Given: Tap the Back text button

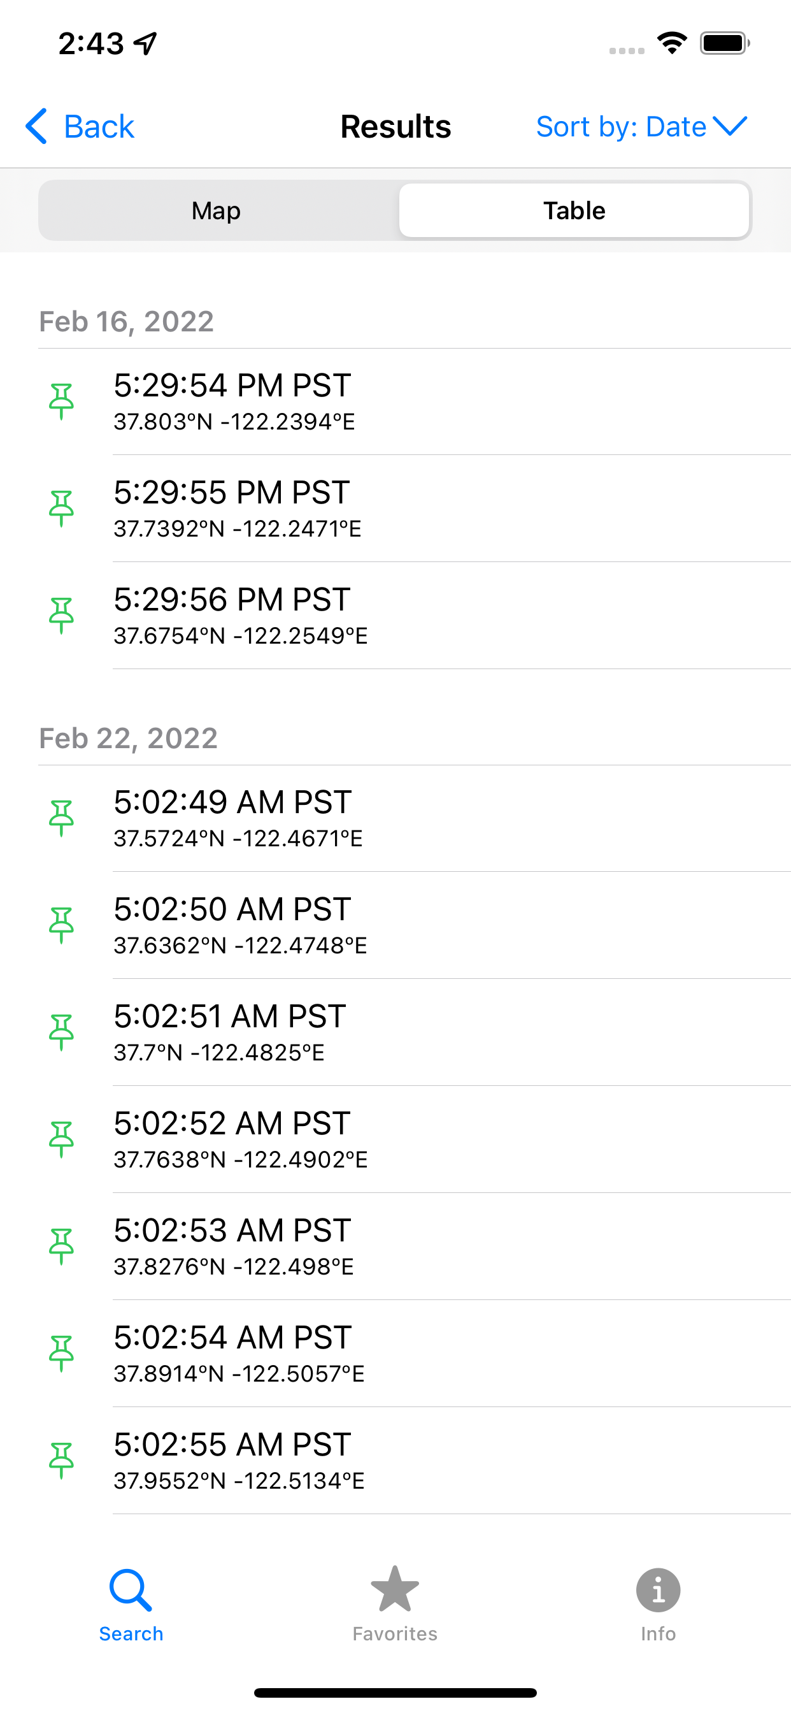Looking at the screenshot, I should tap(99, 126).
